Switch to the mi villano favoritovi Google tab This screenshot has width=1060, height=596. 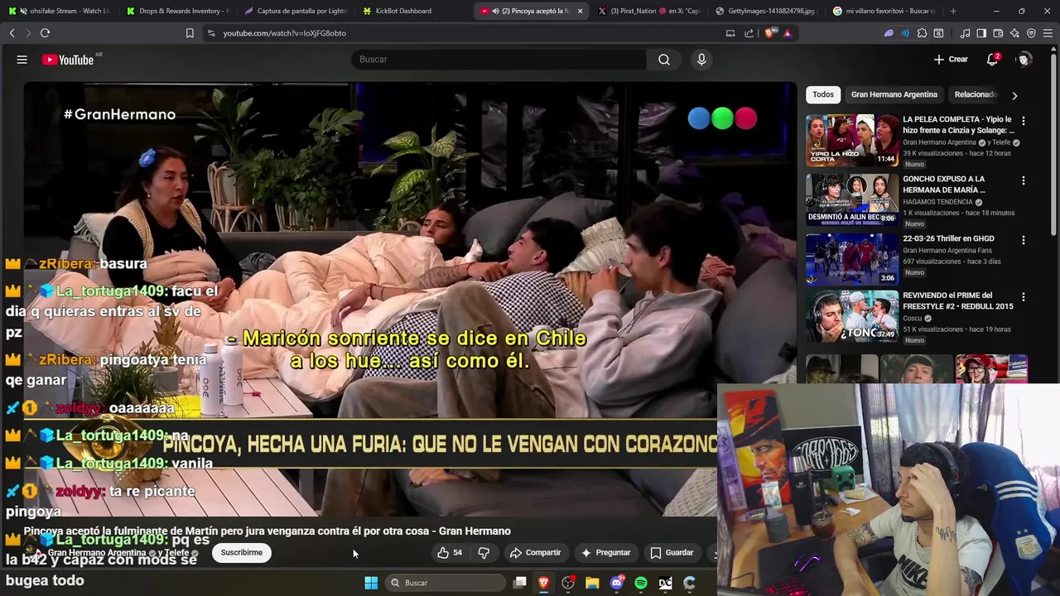click(x=884, y=11)
